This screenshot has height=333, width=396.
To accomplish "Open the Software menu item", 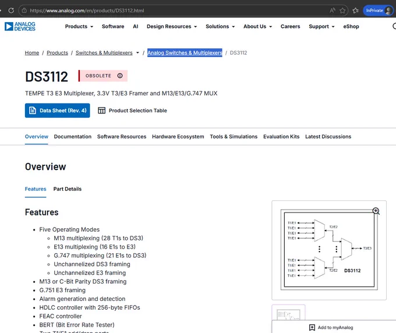I will pos(113,27).
